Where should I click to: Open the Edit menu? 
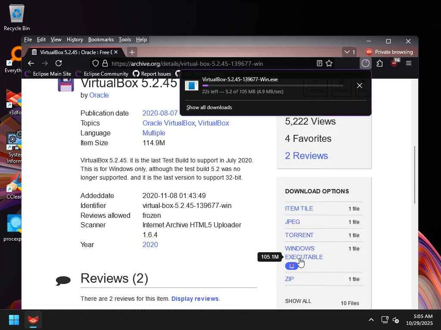tap(41, 40)
